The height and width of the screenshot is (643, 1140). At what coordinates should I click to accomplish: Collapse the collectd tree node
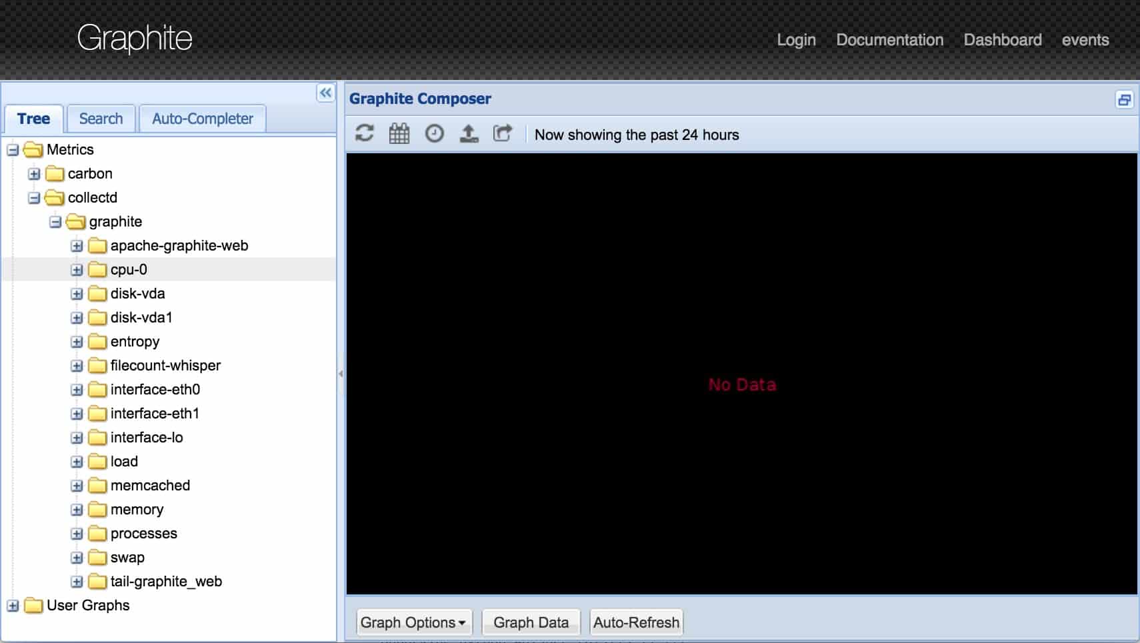tap(34, 198)
